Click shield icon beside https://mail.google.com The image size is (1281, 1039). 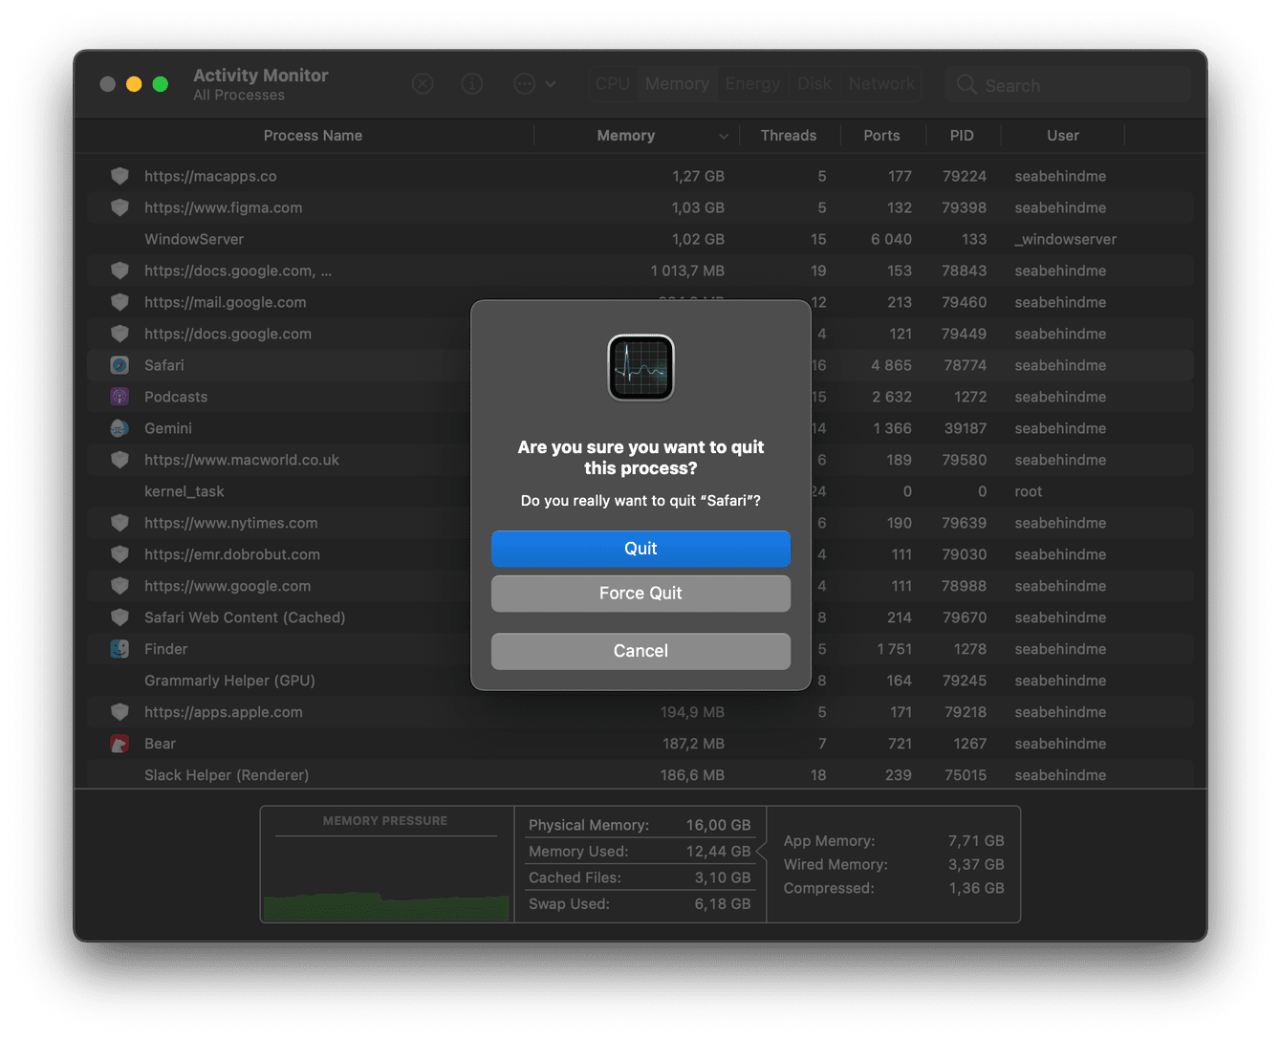pyautogui.click(x=119, y=302)
